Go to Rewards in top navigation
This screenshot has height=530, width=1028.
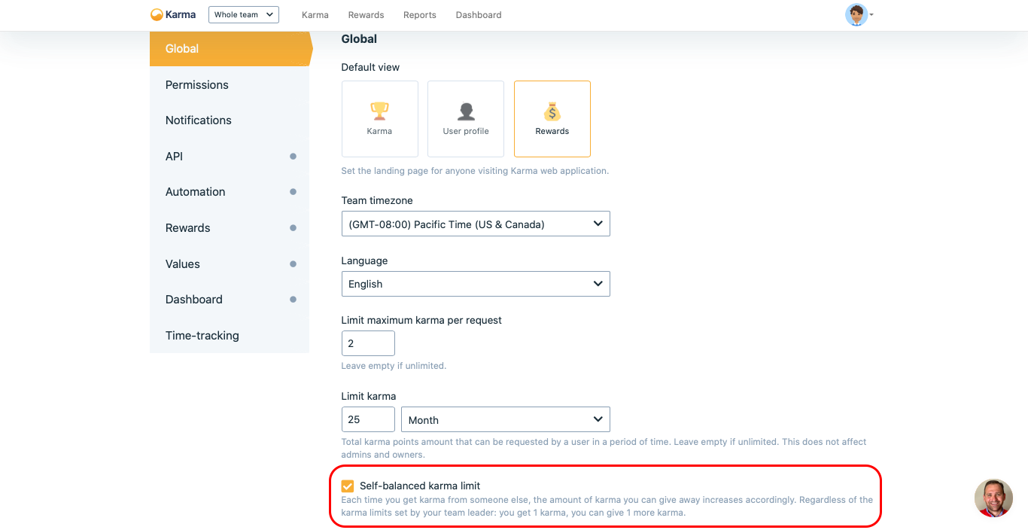point(366,15)
